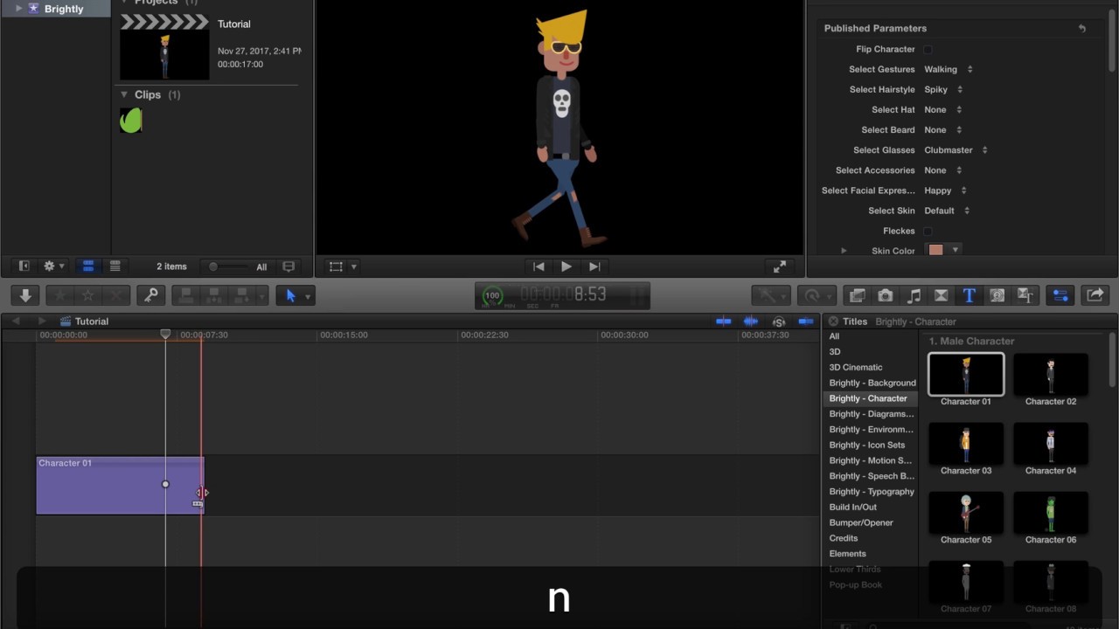The image size is (1119, 629).
Task: Play the viewer clip
Action: tap(566, 266)
